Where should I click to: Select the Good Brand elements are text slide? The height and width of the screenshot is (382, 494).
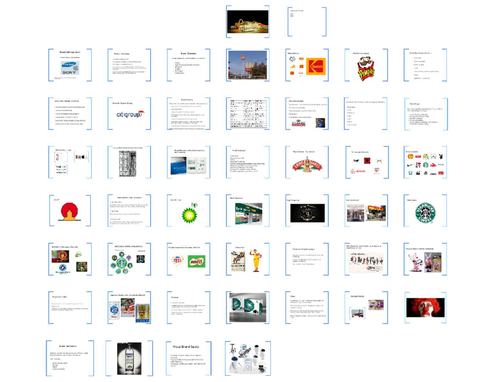(x=426, y=66)
